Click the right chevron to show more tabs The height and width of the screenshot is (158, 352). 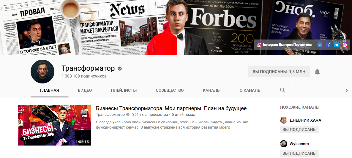click(346, 91)
